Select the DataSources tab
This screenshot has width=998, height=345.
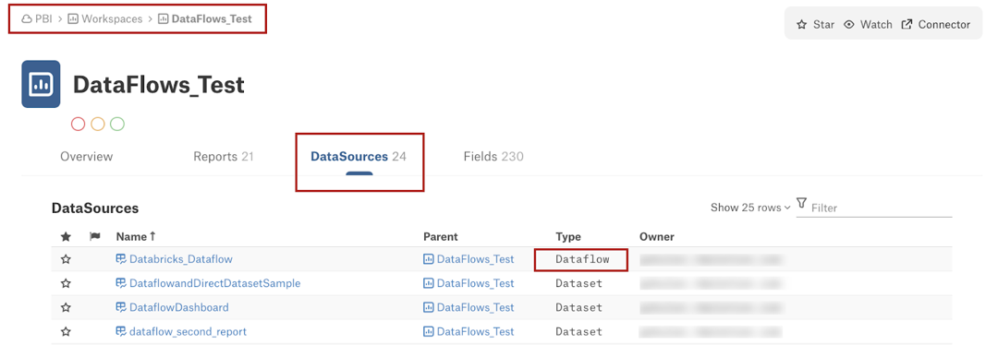pos(359,156)
